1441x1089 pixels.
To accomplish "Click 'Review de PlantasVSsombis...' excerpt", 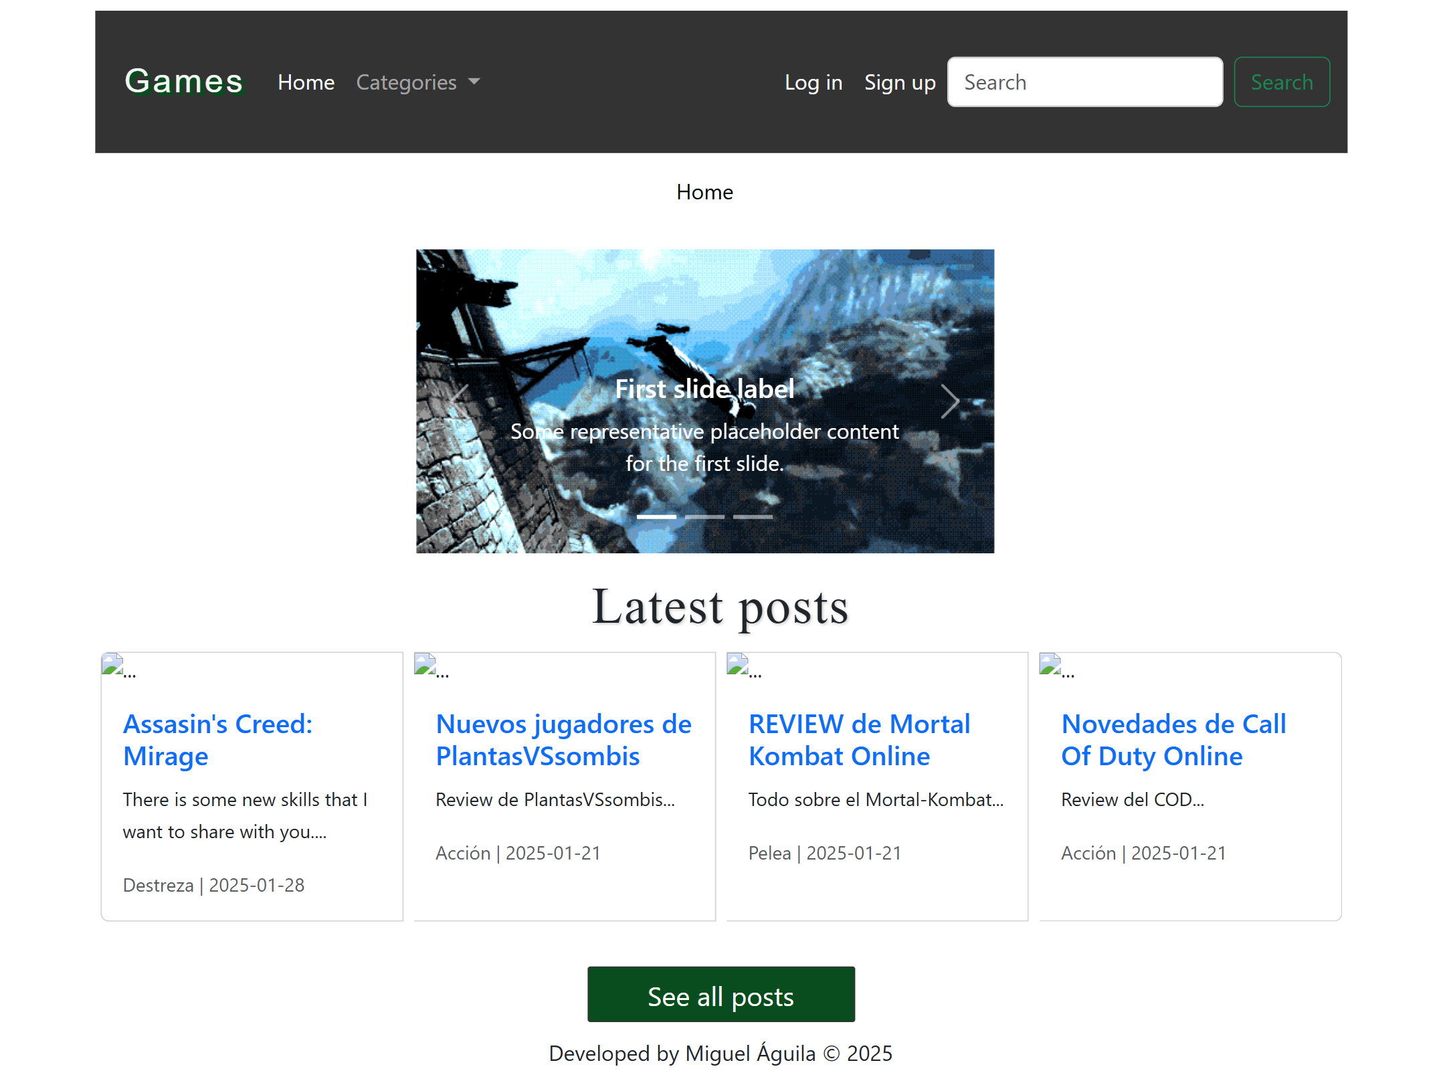I will click(555, 800).
